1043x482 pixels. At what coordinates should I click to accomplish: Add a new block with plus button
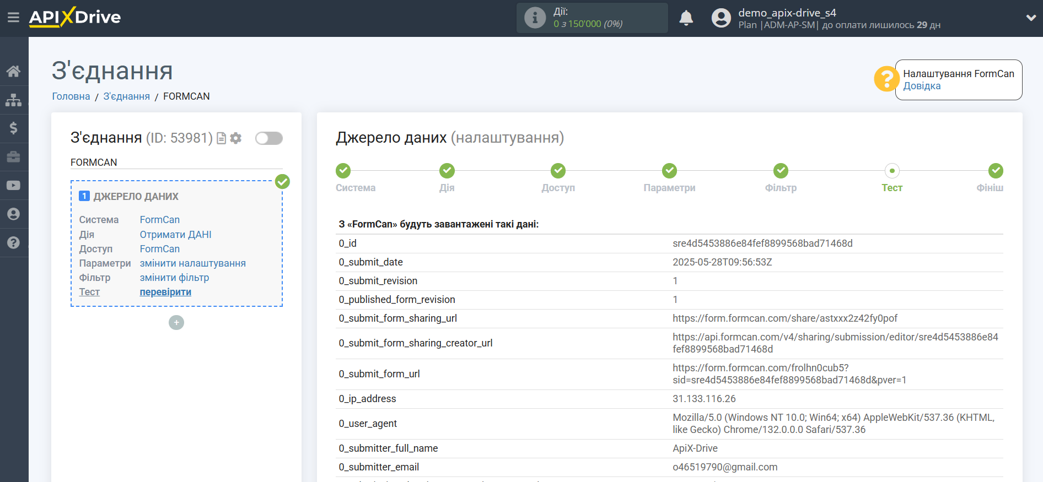click(x=176, y=322)
